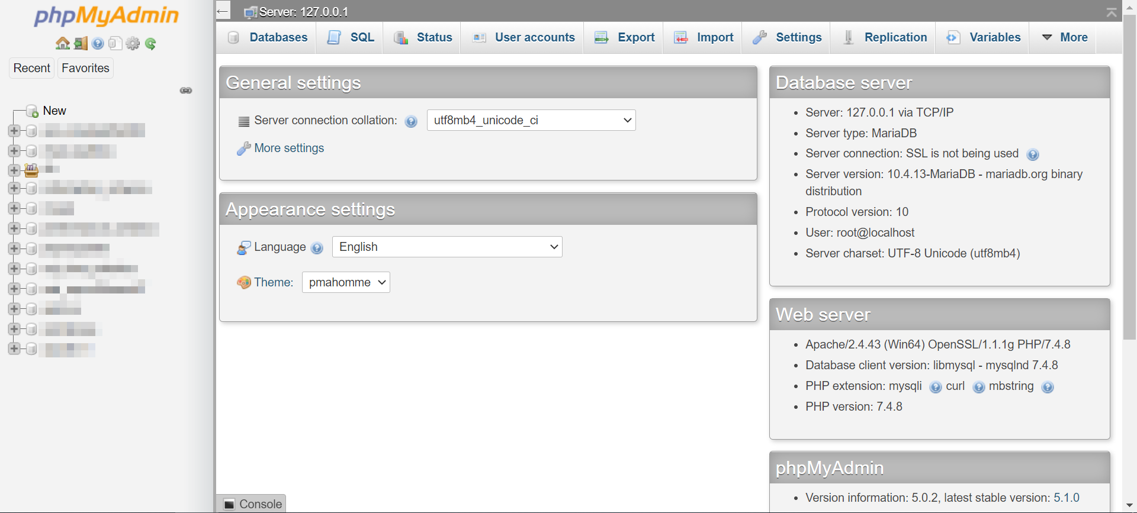
Task: Click help icon after SSL is not being used
Action: pyautogui.click(x=1033, y=154)
